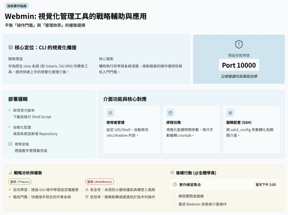Click the 安全性 risk line
This screenshot has height=215, width=288.
point(122,190)
